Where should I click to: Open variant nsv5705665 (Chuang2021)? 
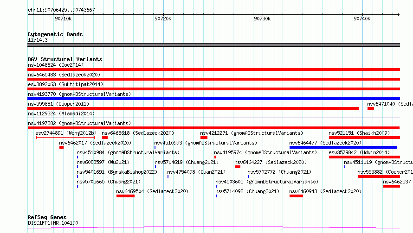[x=109, y=182]
